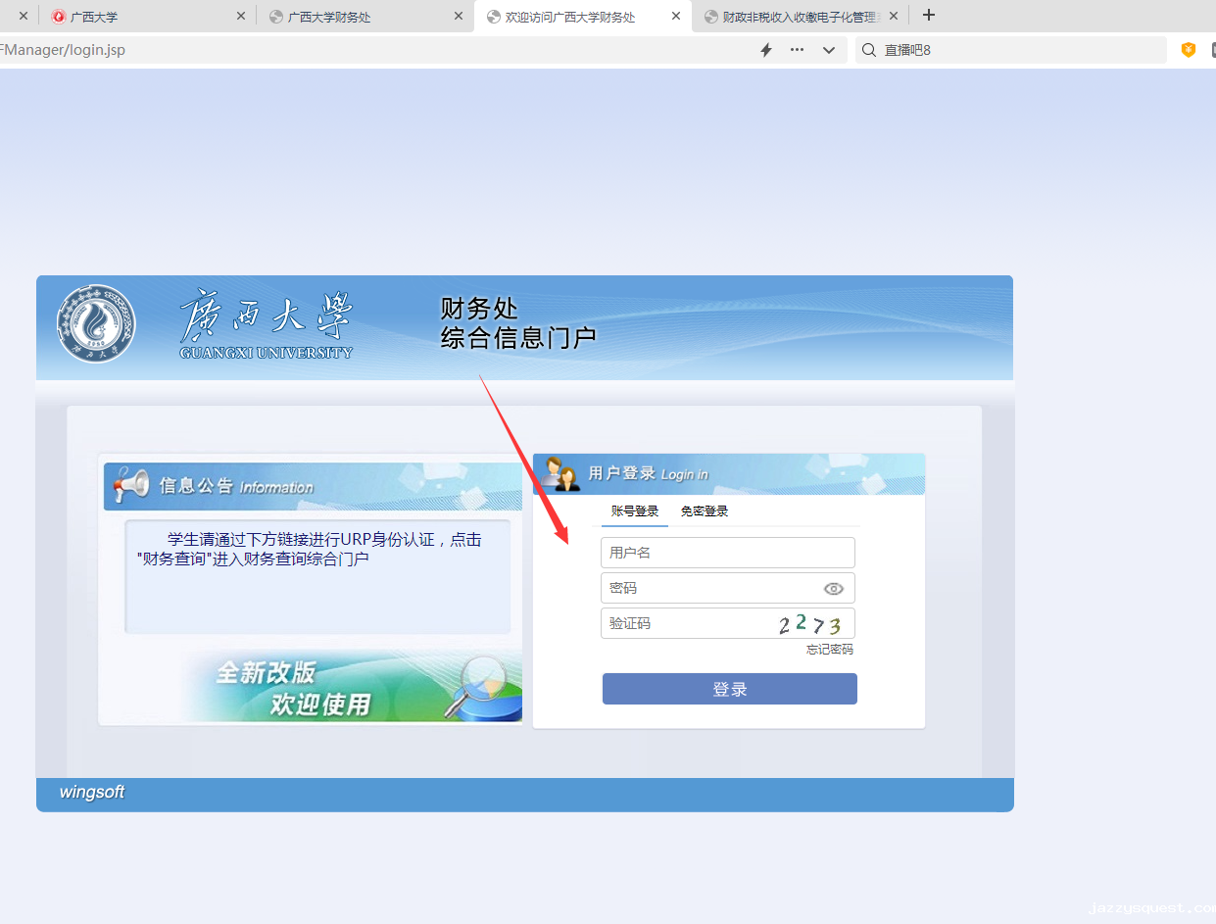Toggle password visibility with eye icon
Viewport: 1216px width, 924px height.
833,589
